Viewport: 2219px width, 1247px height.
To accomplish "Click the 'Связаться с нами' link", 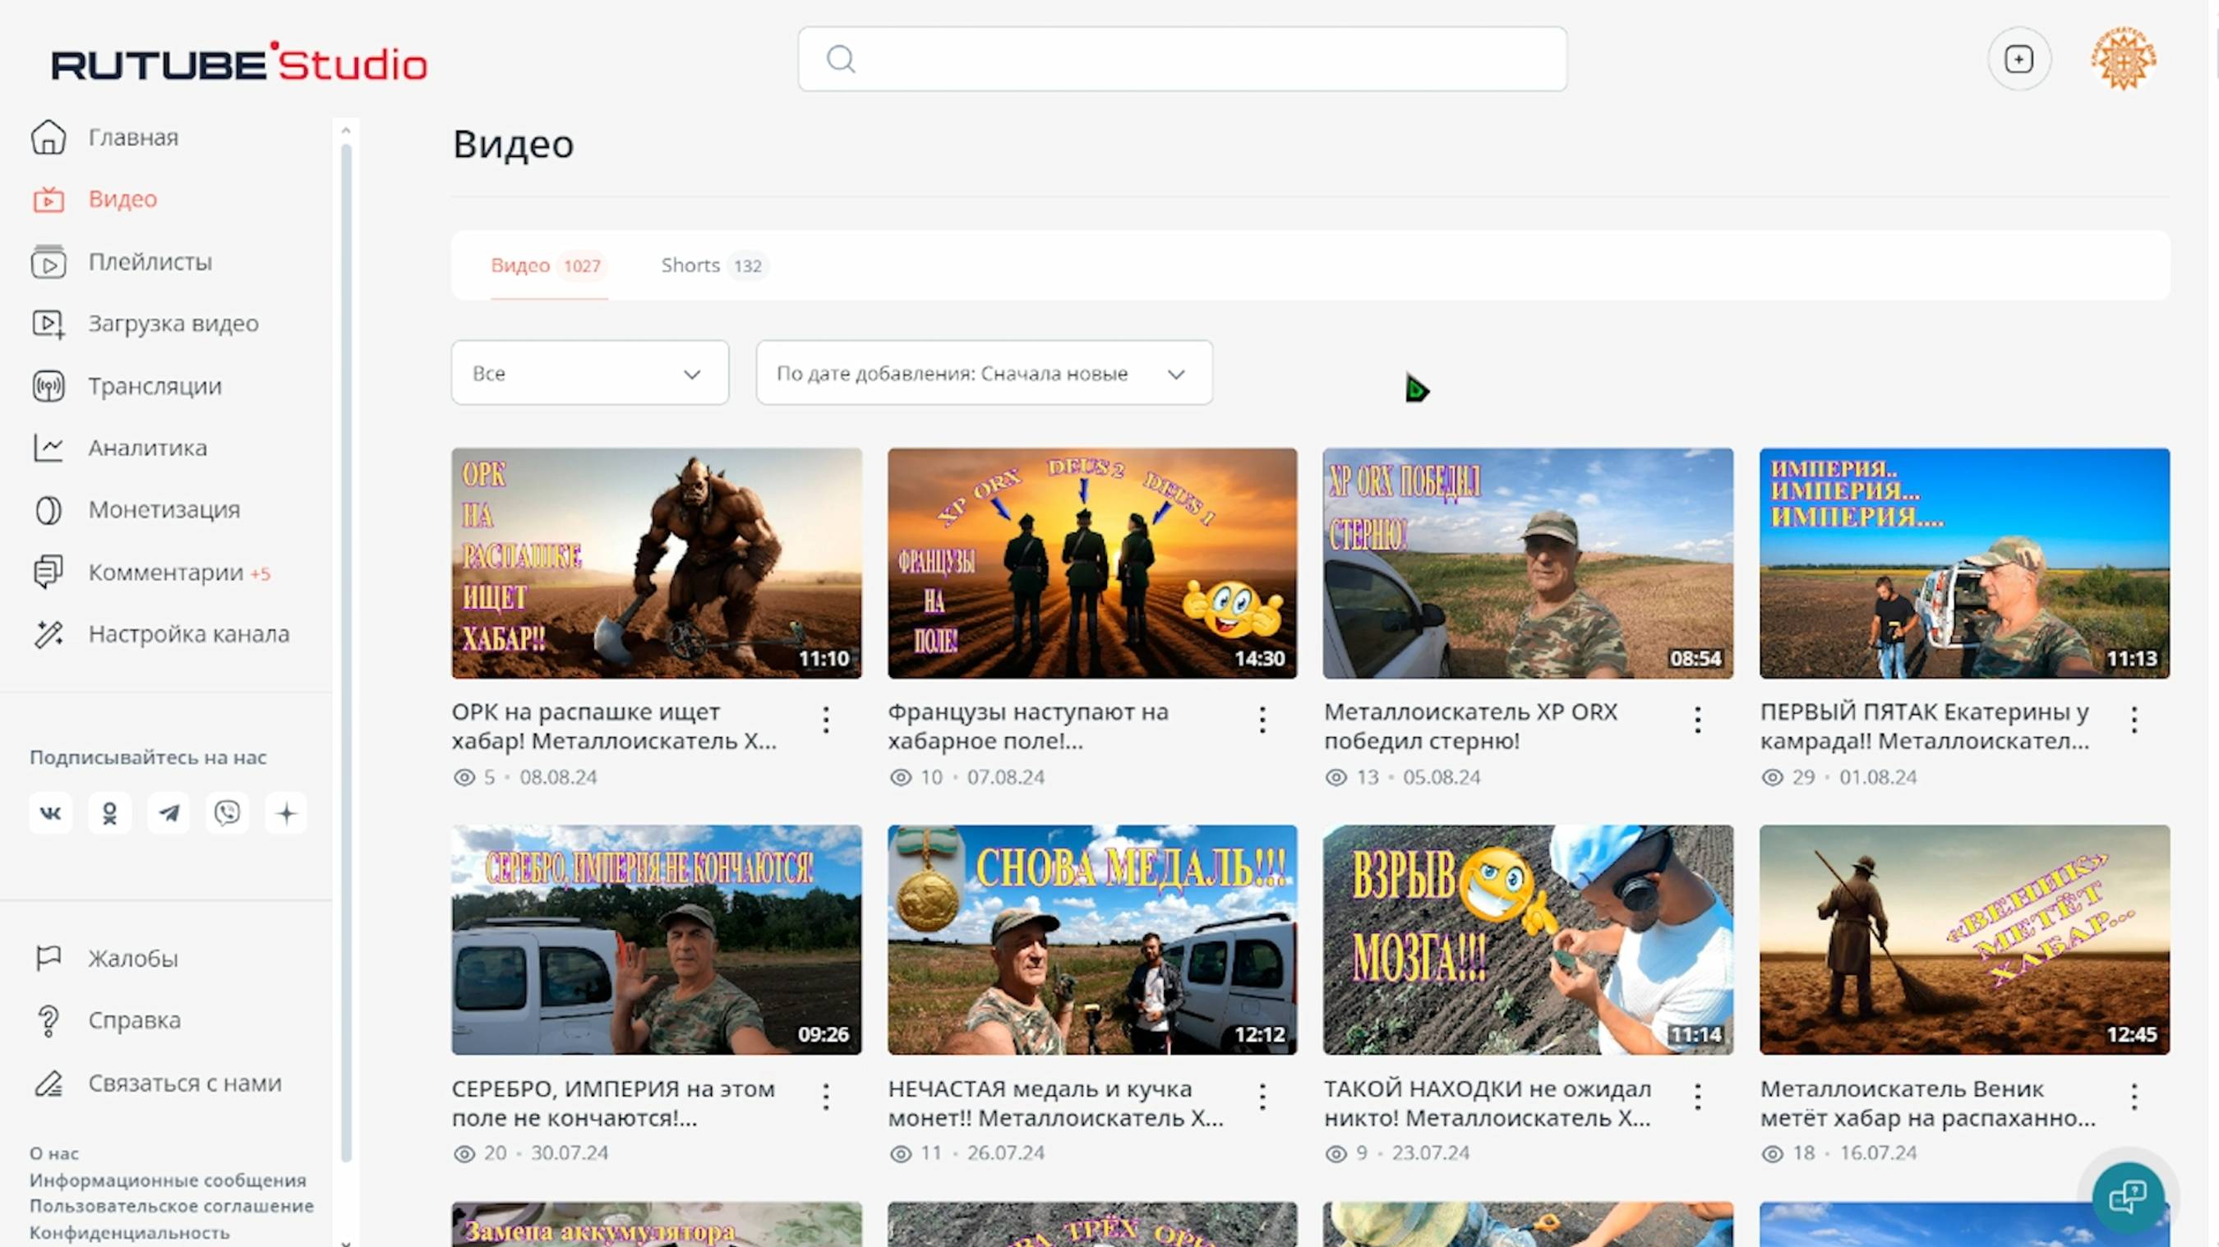I will (184, 1084).
